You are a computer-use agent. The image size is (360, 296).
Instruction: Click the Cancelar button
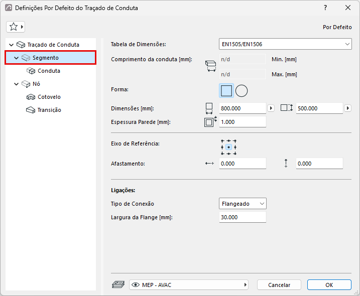pyautogui.click(x=279, y=285)
